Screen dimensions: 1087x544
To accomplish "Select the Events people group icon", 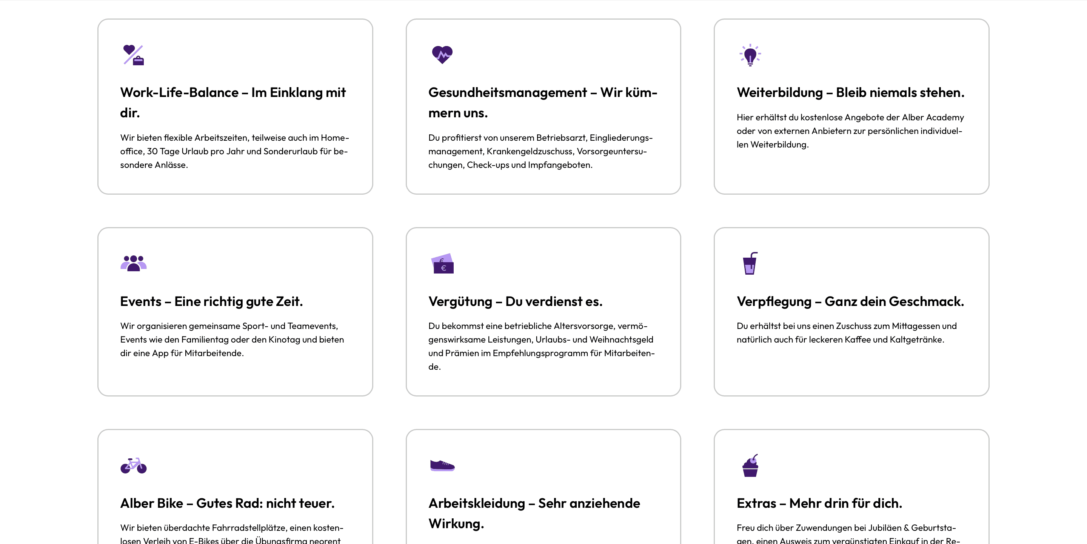I will 133,263.
